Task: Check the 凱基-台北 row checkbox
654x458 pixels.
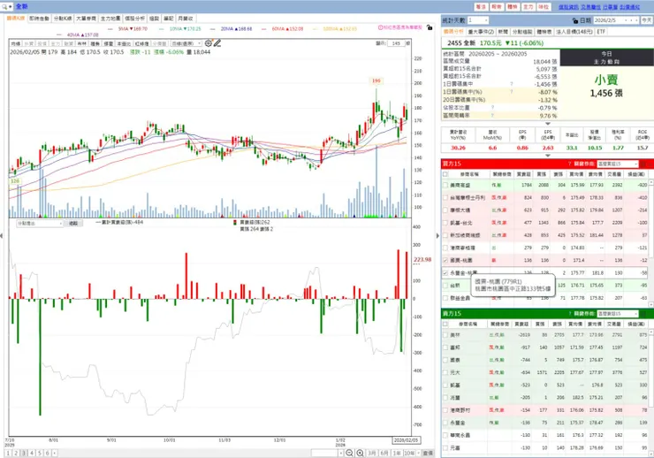Action: coord(445,222)
